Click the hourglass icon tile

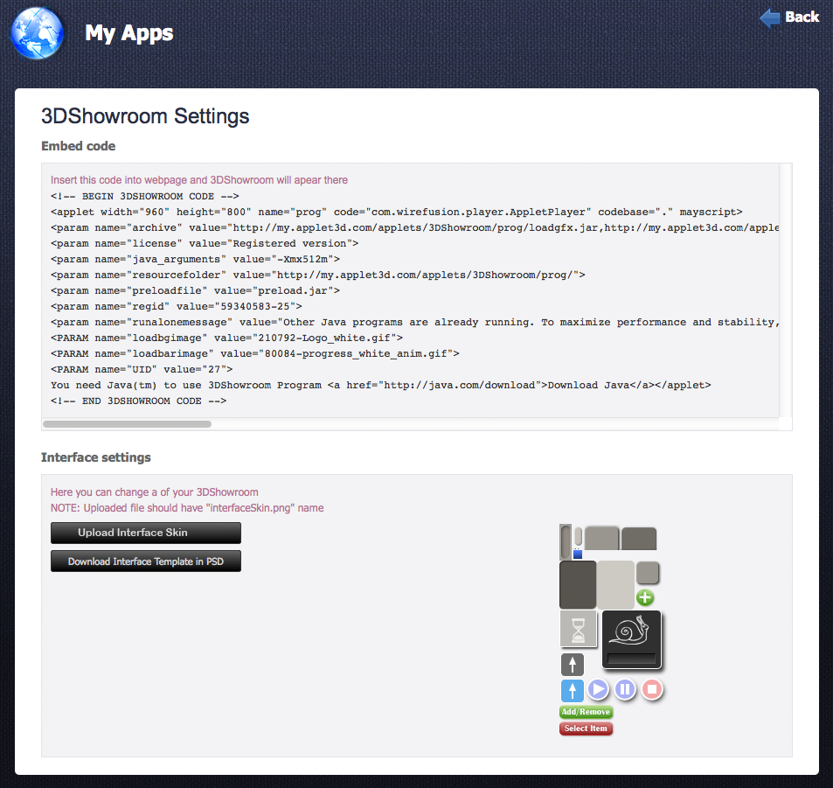pos(578,629)
